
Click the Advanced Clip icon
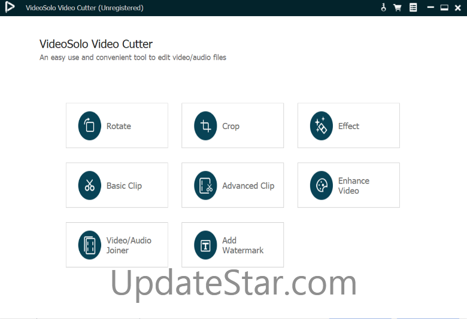tap(205, 186)
